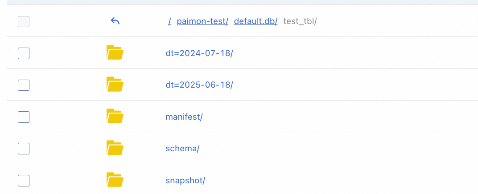Click the schema folder icon

[x=115, y=148]
